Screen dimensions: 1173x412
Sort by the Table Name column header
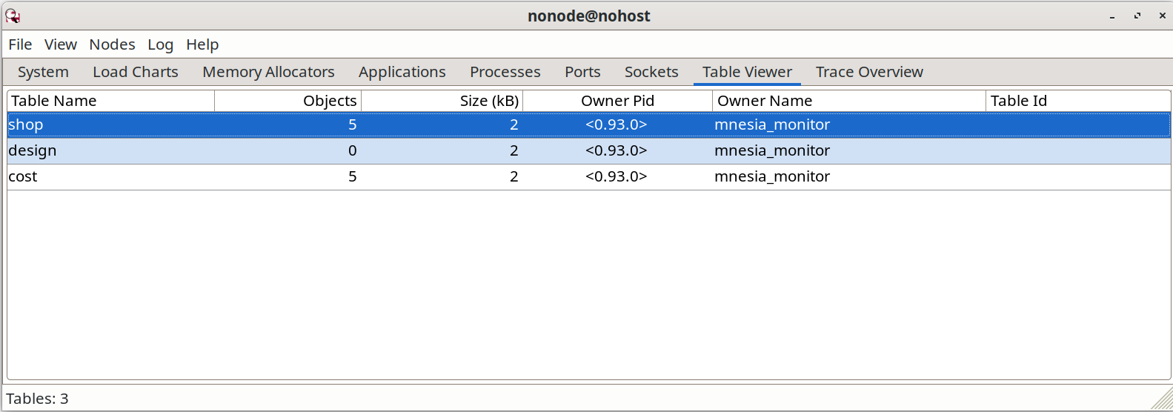pos(110,101)
